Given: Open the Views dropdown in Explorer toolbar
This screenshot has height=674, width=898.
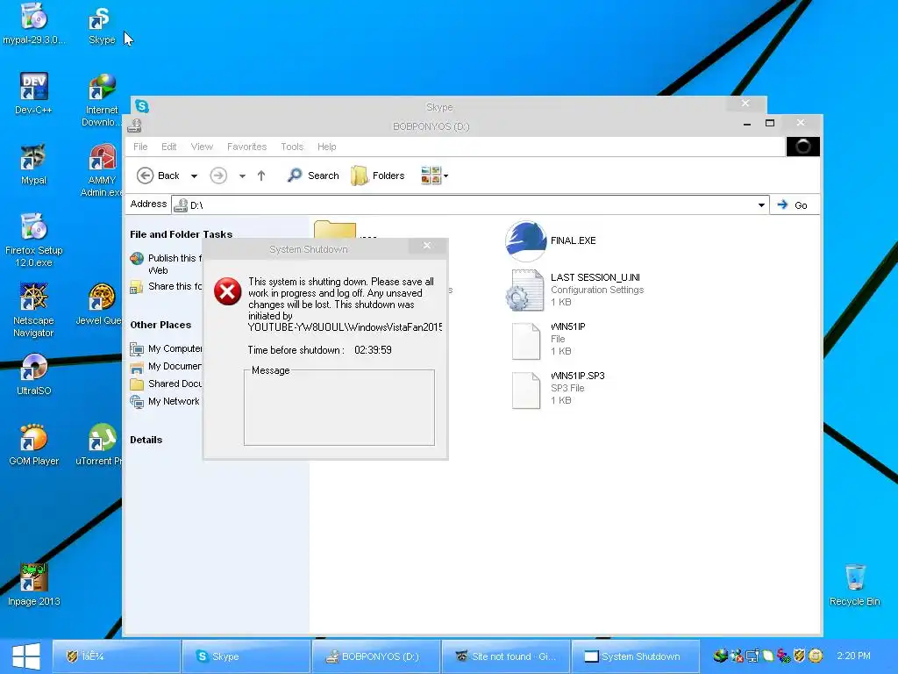Looking at the screenshot, I should click(435, 176).
